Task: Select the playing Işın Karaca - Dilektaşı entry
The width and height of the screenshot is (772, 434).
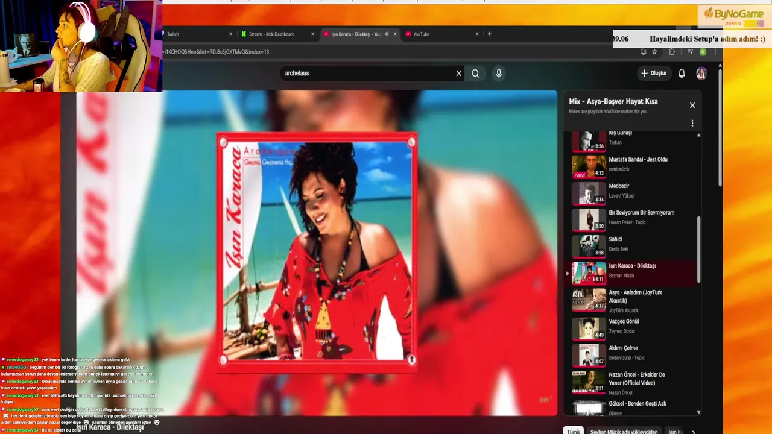Action: tap(631, 273)
